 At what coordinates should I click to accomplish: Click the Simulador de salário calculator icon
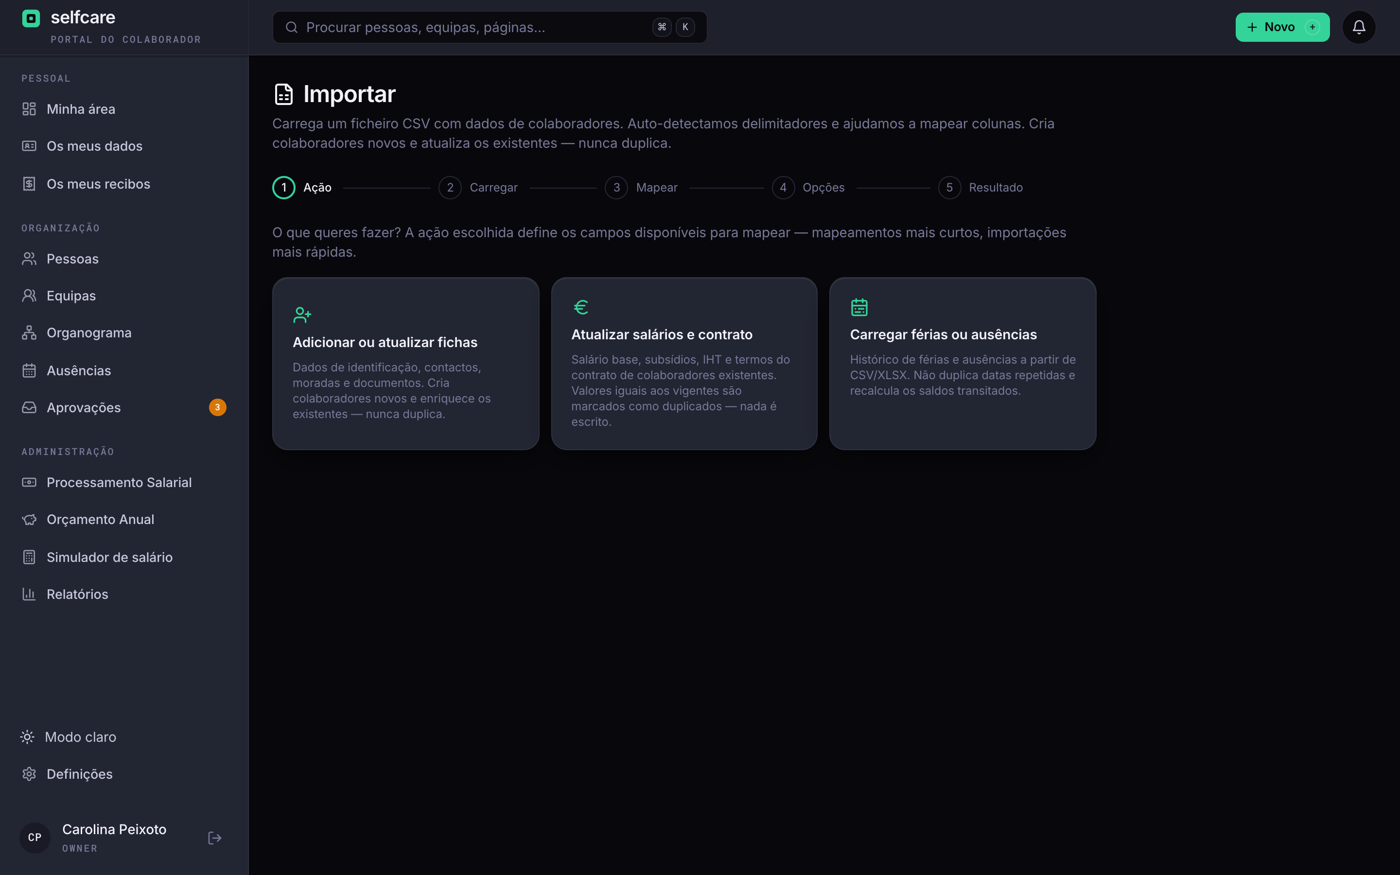(29, 557)
